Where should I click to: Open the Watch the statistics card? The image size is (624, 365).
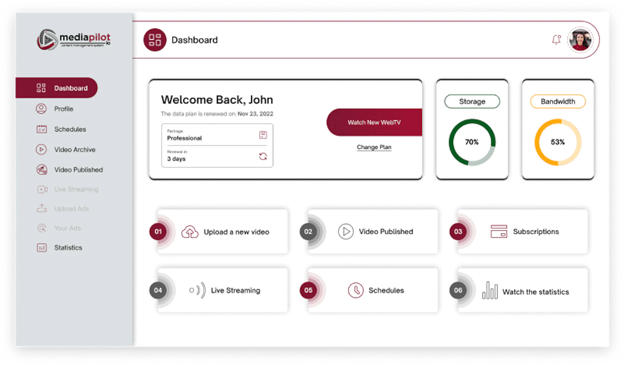tap(523, 290)
